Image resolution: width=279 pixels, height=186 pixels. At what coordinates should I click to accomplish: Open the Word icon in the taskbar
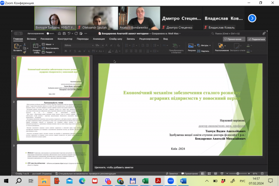(x=183, y=180)
